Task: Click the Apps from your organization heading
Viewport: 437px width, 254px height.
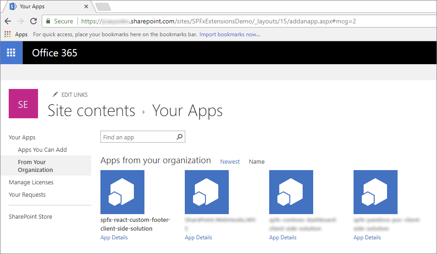Action: coord(155,160)
